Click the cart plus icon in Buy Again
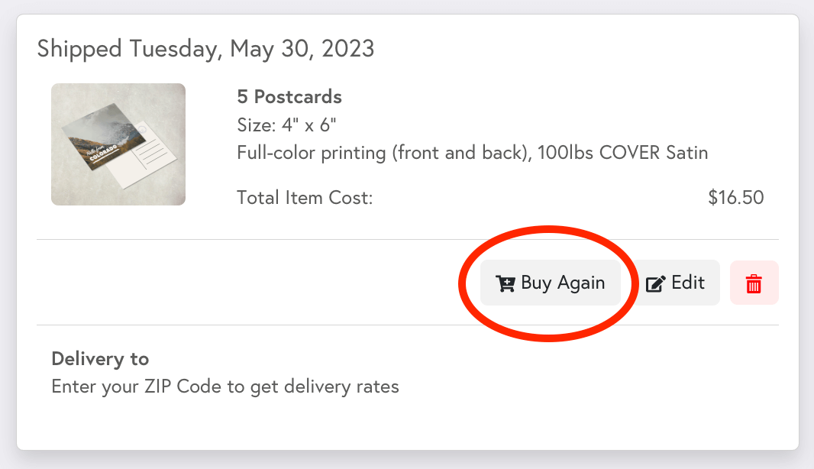 (505, 283)
